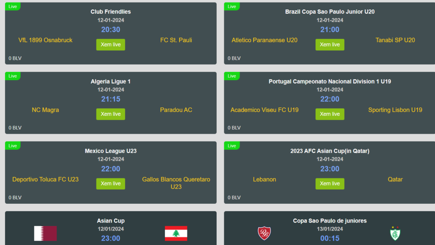The image size is (435, 245).
Task: Watch live NC Magra vs Paradou AC
Action: coord(111,114)
